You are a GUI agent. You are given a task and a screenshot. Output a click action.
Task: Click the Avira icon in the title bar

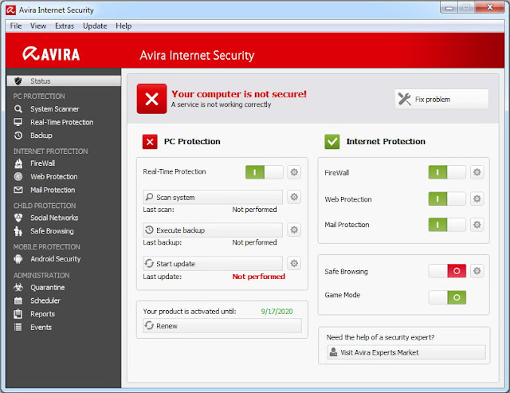(x=10, y=10)
